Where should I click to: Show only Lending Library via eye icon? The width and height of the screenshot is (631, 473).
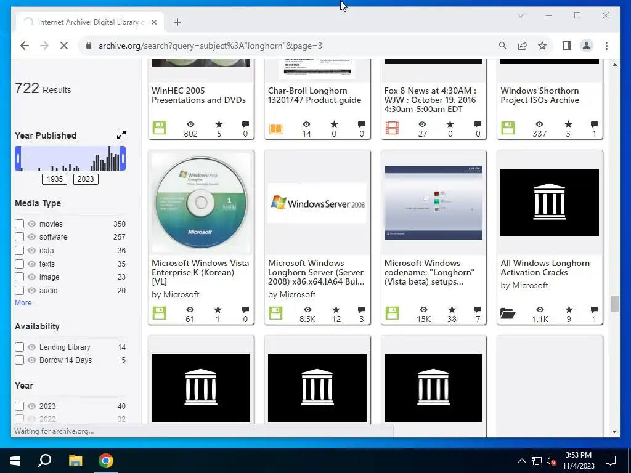[x=32, y=347]
